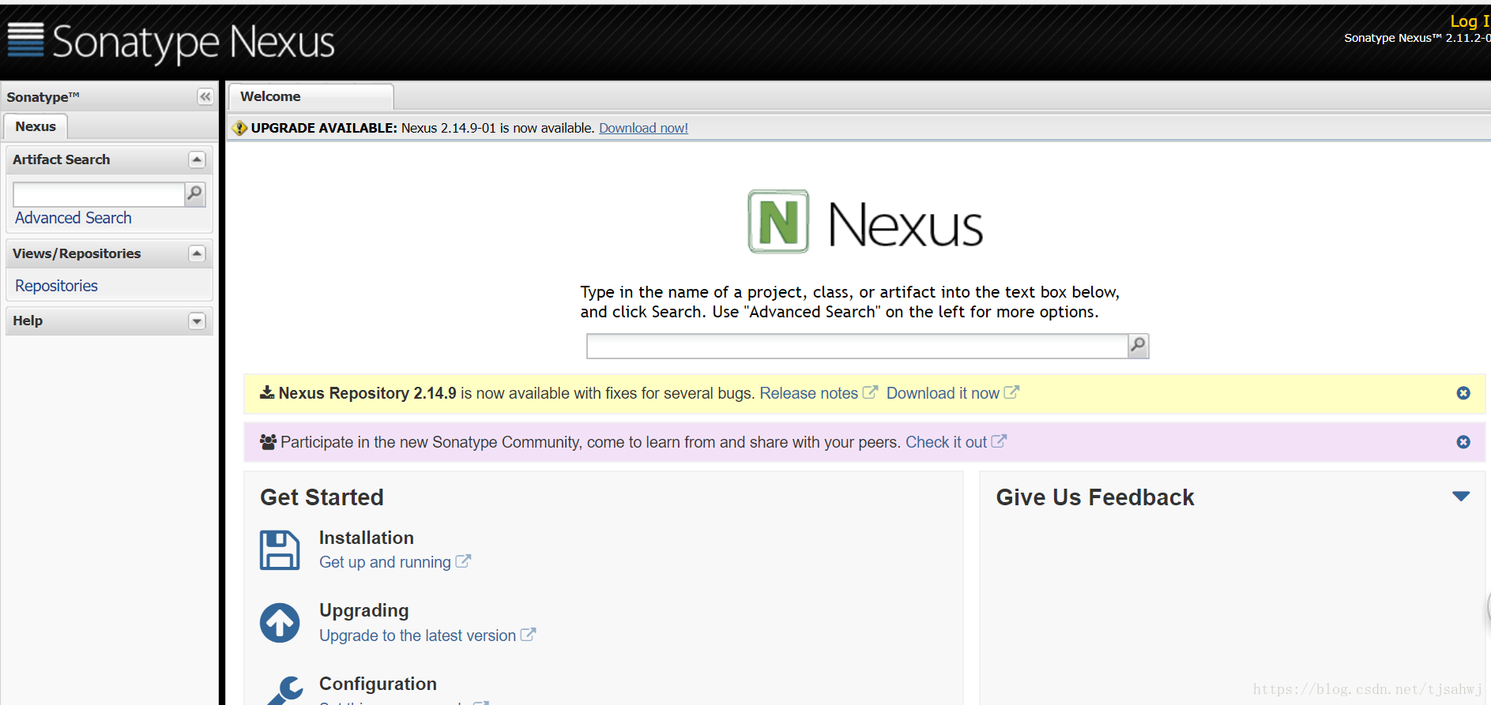Open the Check it out community link

coord(946,442)
